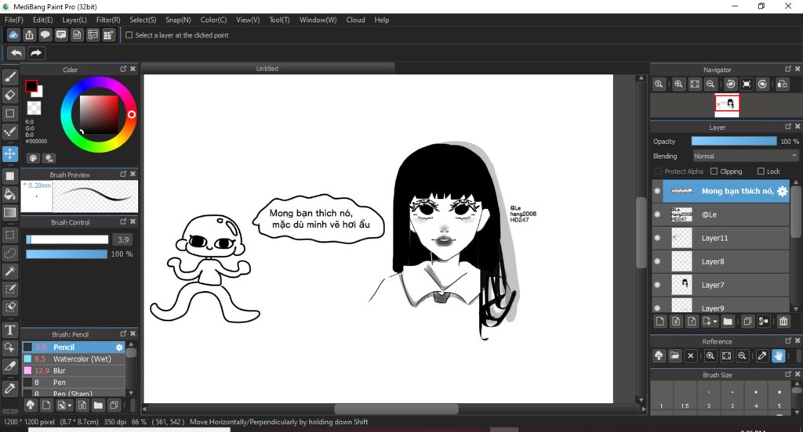Delete layer with trash icon
803x432 pixels.
click(783, 321)
